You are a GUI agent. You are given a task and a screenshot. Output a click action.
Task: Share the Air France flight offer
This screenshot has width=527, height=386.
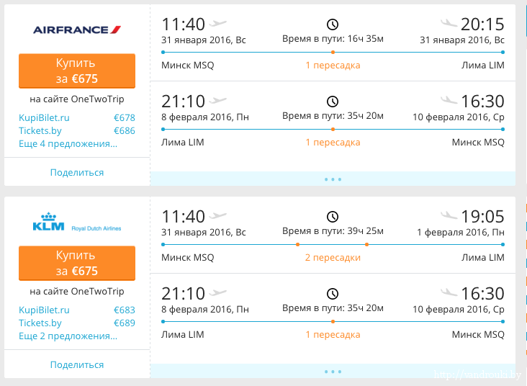tap(77, 172)
